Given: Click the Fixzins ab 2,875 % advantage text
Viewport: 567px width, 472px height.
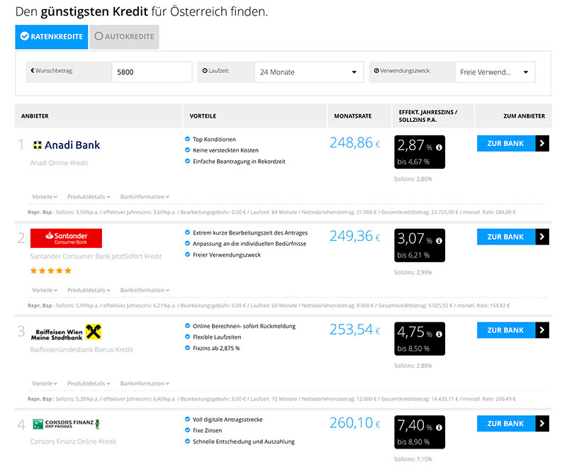Looking at the screenshot, I should tap(216, 348).
